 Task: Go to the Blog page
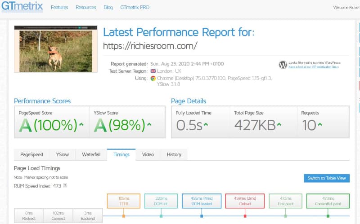(108, 7)
